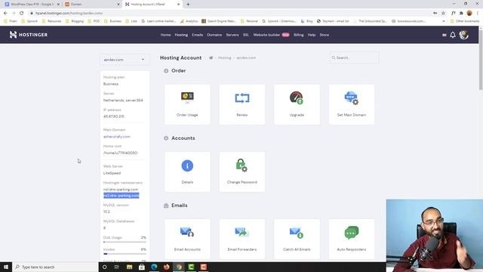Click the chat icon beside the bell

445,36
